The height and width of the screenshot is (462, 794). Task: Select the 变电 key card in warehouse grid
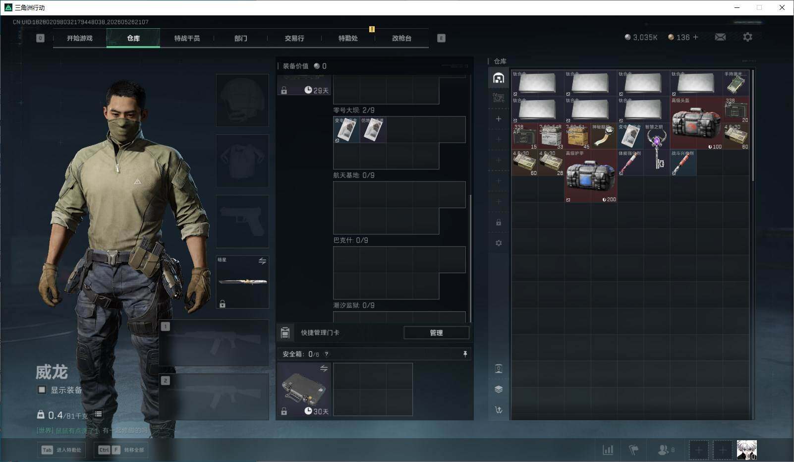(x=630, y=136)
